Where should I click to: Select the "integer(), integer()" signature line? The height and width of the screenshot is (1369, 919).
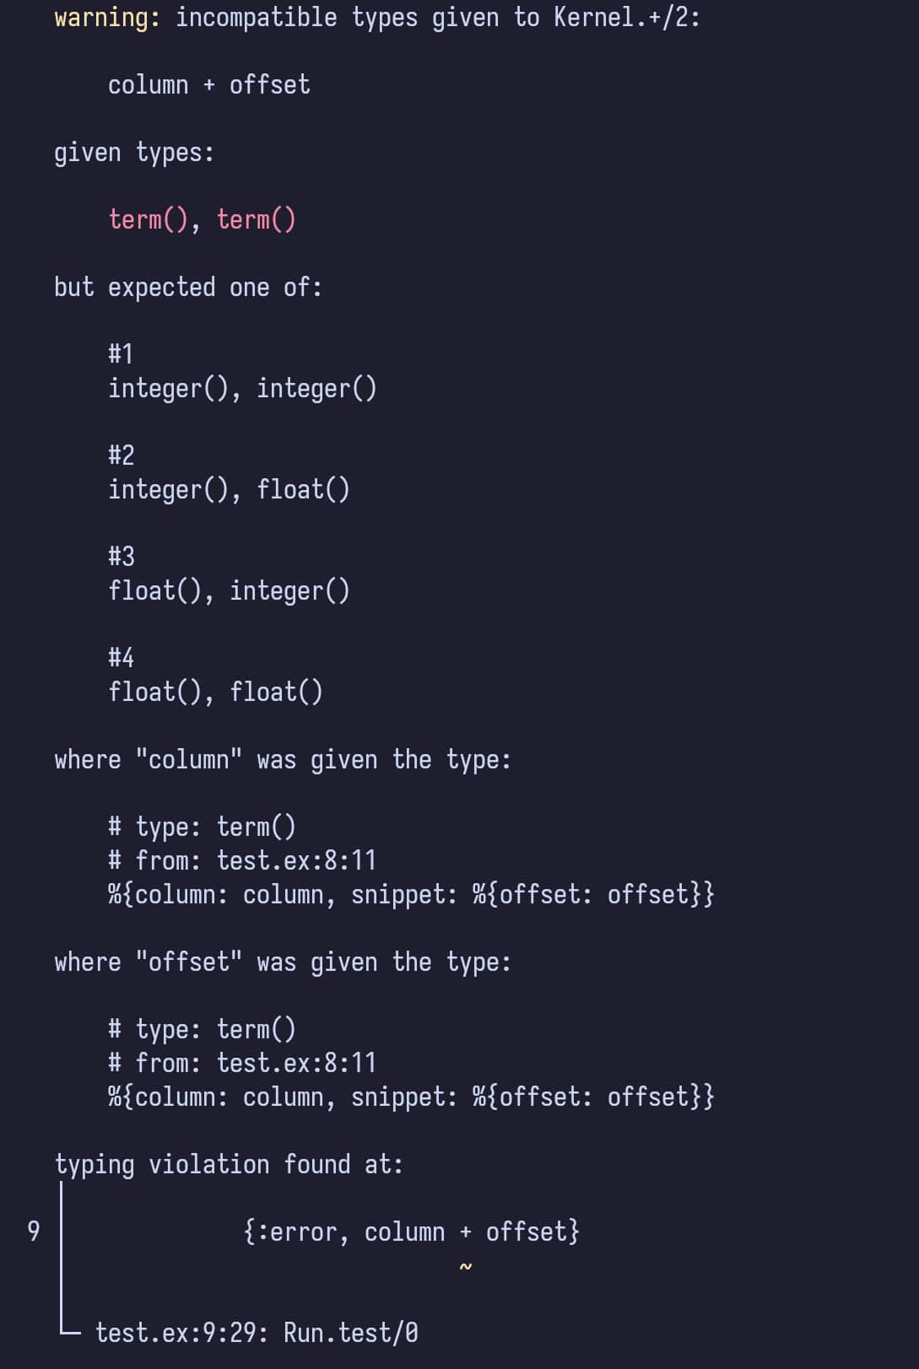(x=242, y=389)
